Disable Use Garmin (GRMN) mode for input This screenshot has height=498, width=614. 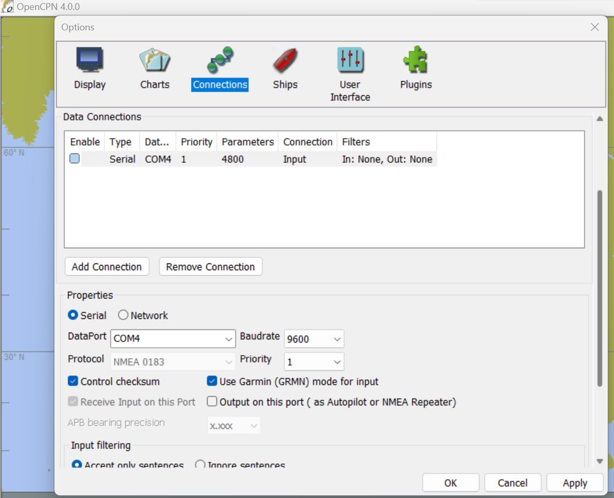click(212, 381)
